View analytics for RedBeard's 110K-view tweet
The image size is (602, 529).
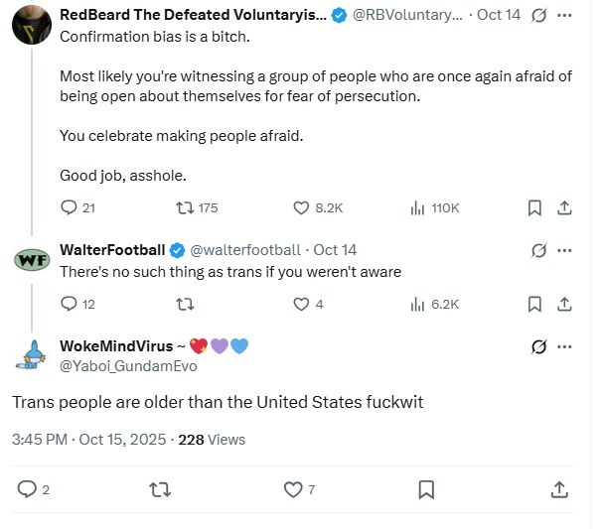[418, 207]
